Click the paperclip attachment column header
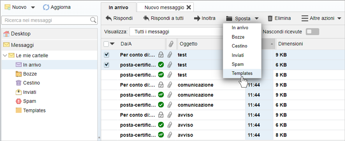 click(x=171, y=44)
